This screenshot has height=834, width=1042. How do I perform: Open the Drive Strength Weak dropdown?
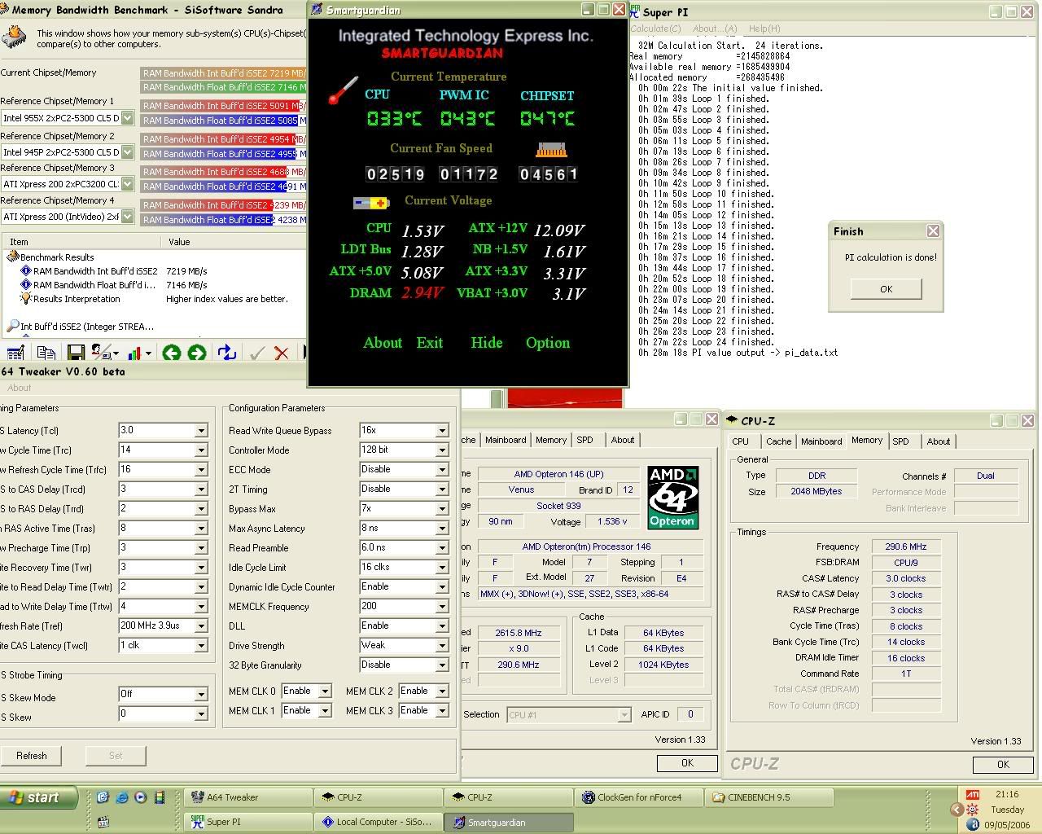pyautogui.click(x=442, y=645)
